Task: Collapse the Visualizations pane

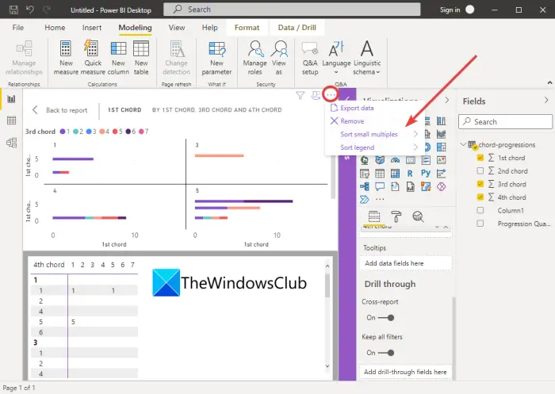Action: pyautogui.click(x=447, y=100)
